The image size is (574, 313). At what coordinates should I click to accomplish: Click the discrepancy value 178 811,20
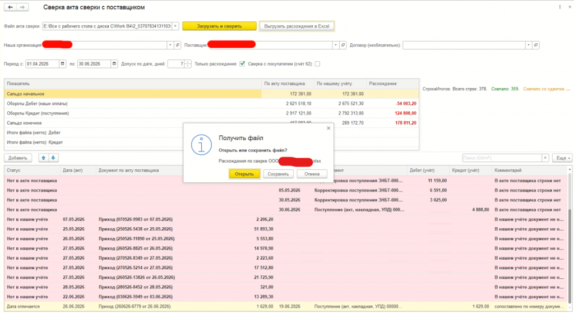pos(406,123)
